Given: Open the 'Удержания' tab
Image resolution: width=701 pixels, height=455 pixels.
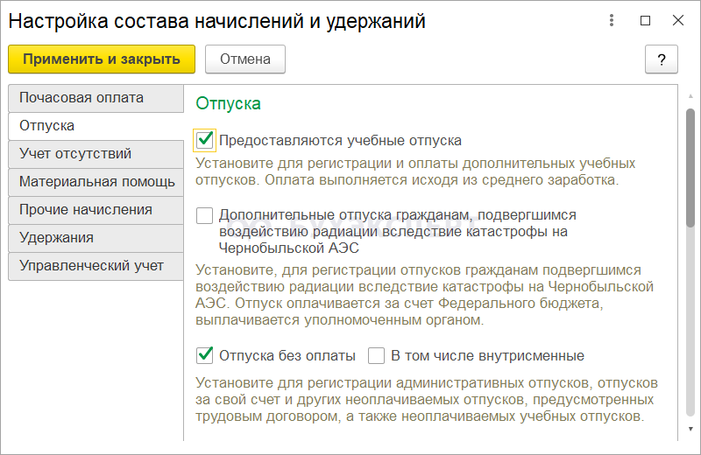Looking at the screenshot, I should [x=95, y=238].
